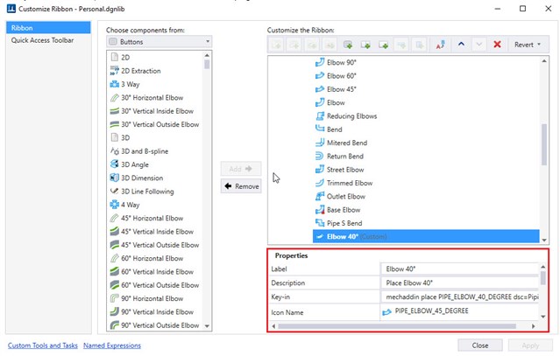This screenshot has height=356, width=560.
Task: Click the ribbon tree scrollbar thumb
Action: pos(544,144)
